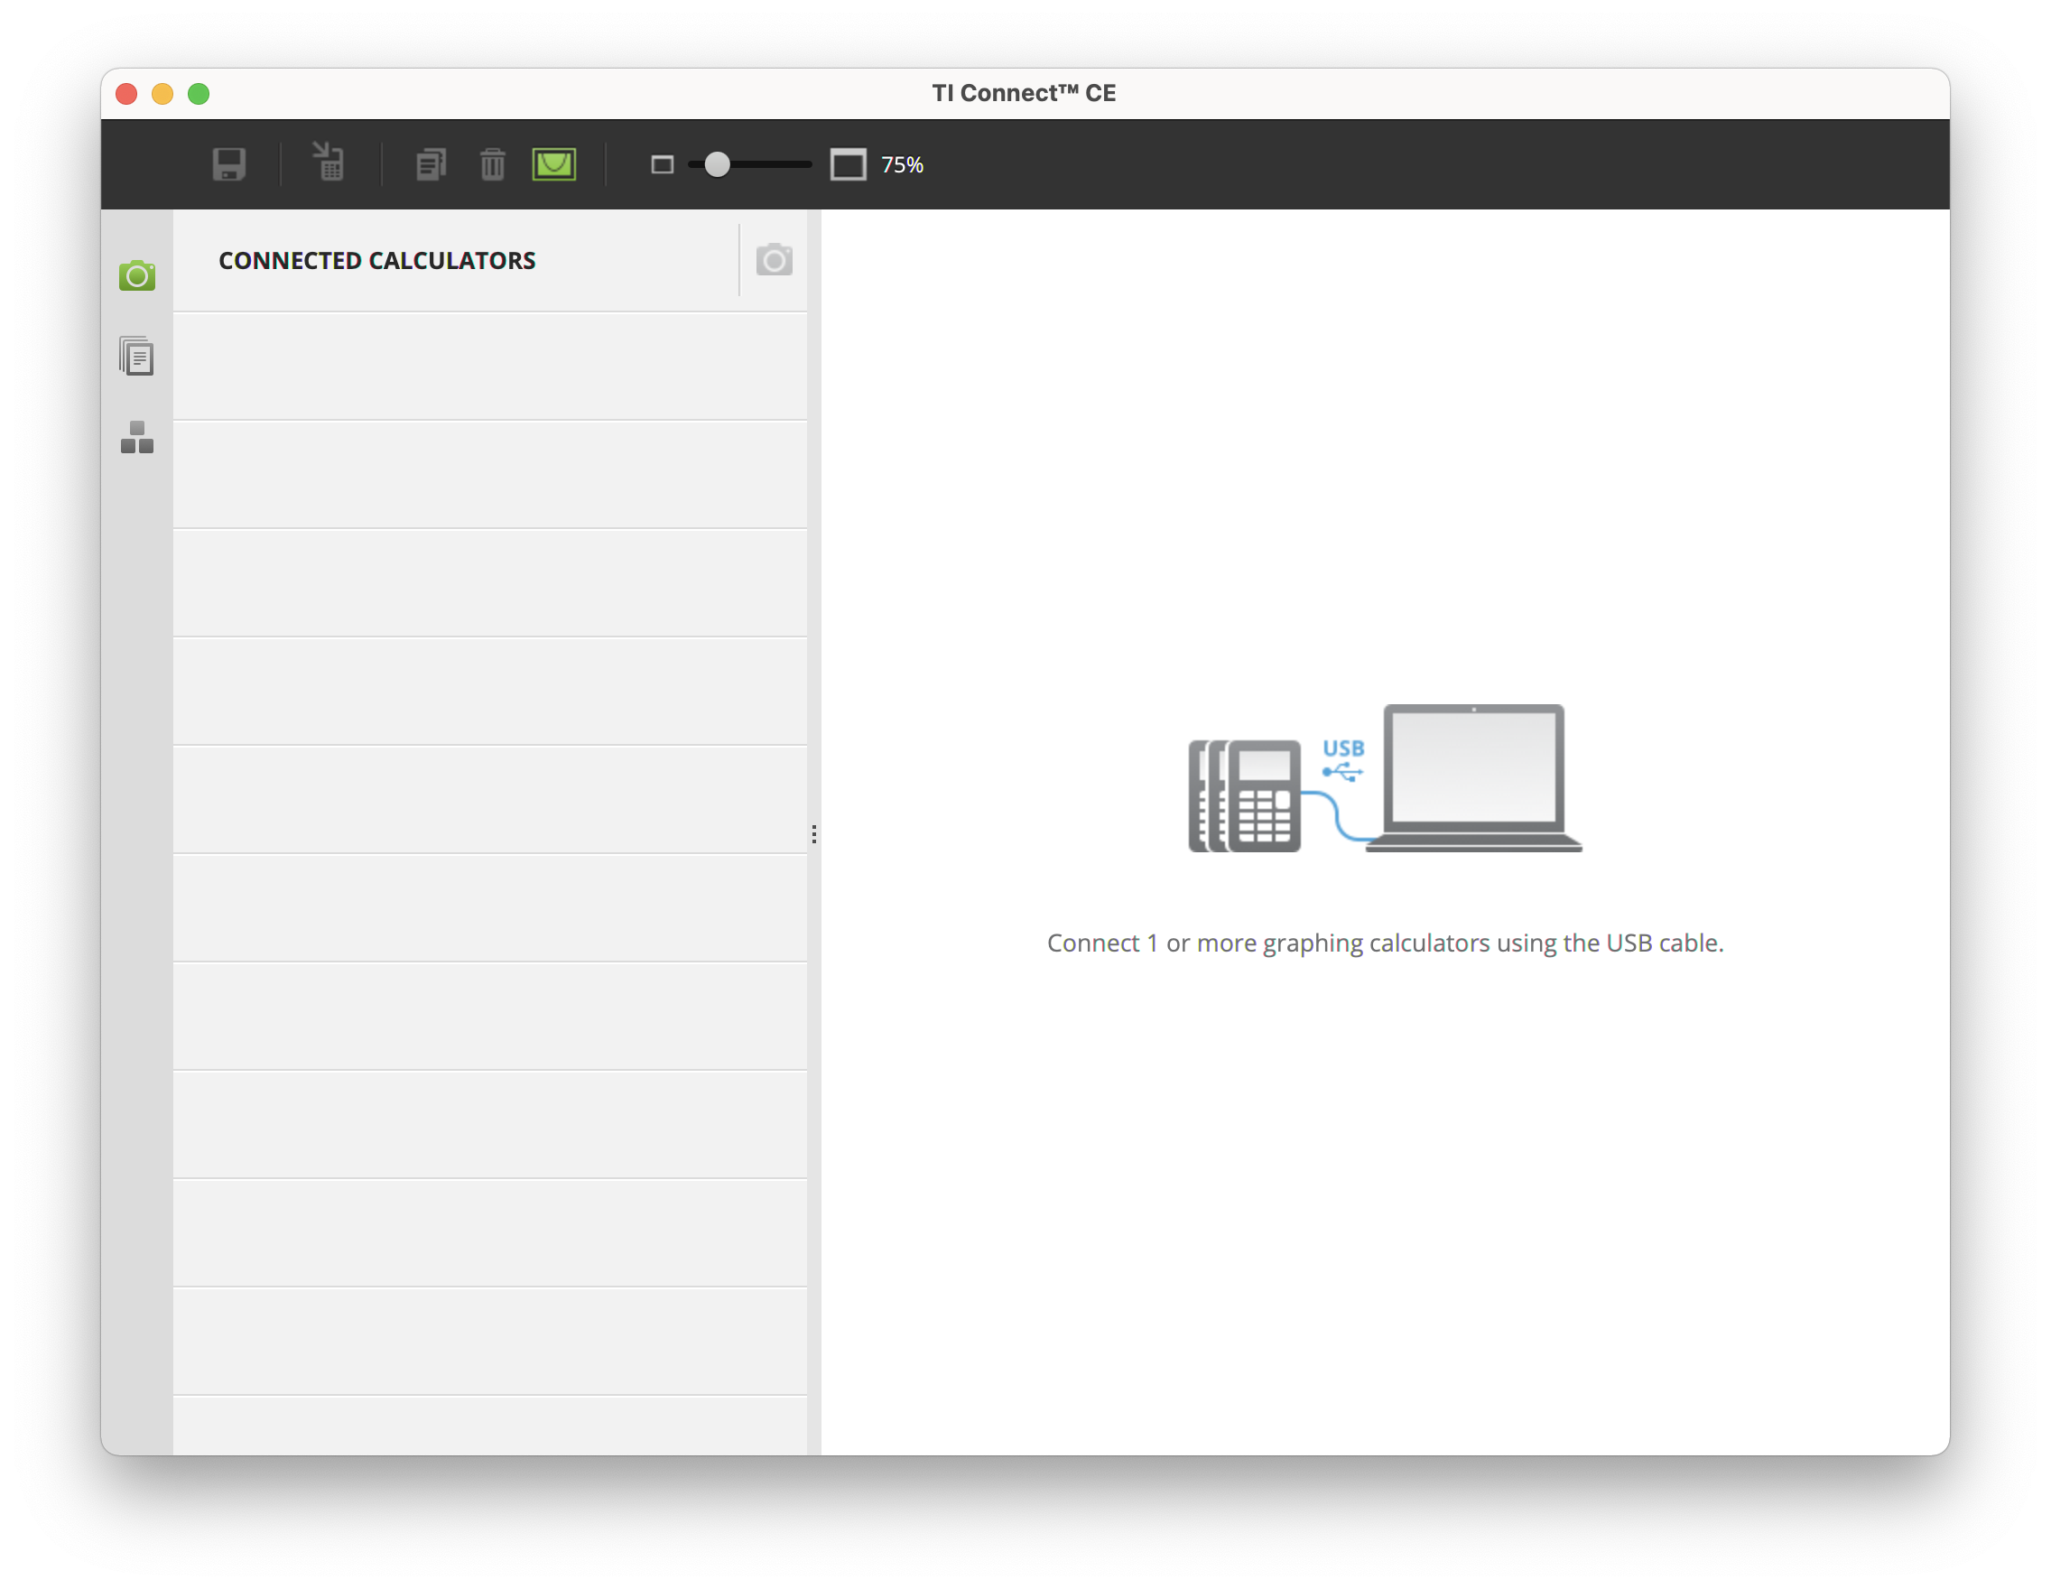Click the Save screen capture toolbar icon
The image size is (2051, 1589).
(228, 164)
